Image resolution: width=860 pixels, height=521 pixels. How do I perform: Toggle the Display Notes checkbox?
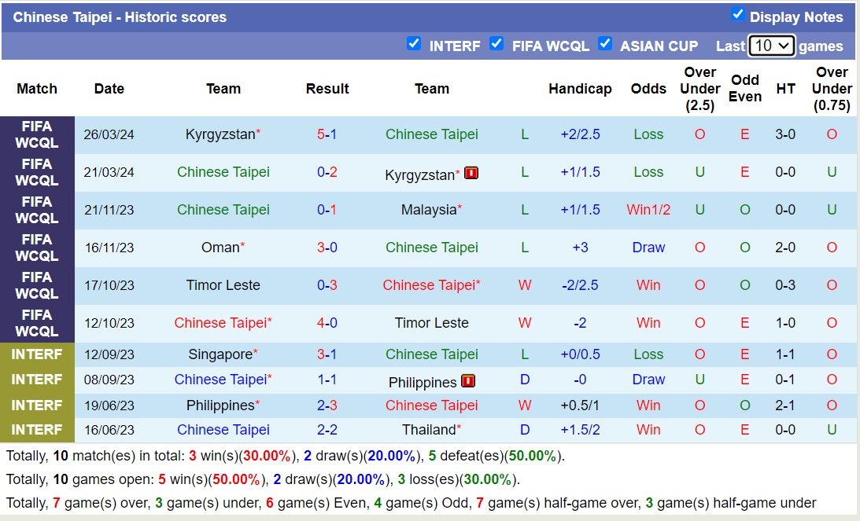click(x=738, y=14)
